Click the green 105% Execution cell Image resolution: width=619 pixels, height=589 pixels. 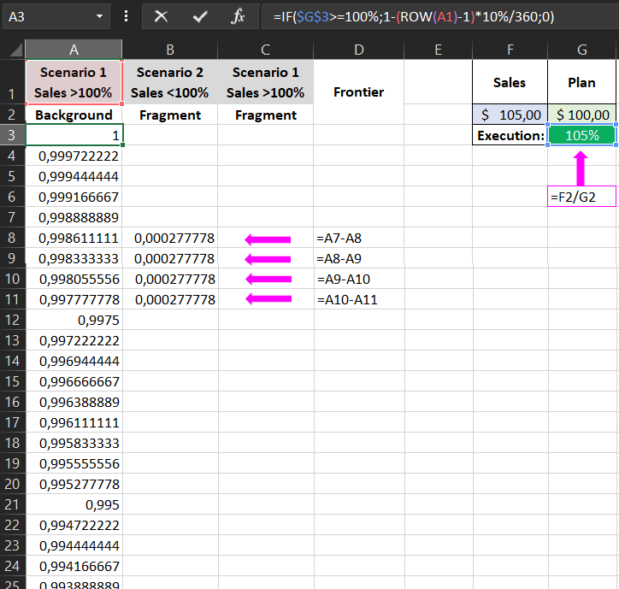coord(582,135)
